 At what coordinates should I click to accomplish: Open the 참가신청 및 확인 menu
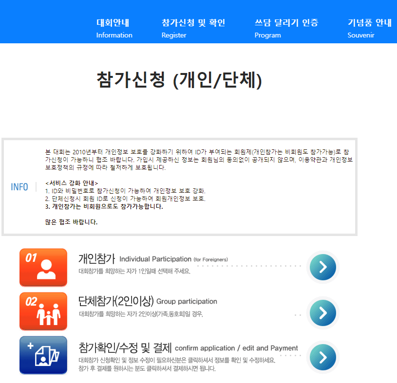point(193,22)
